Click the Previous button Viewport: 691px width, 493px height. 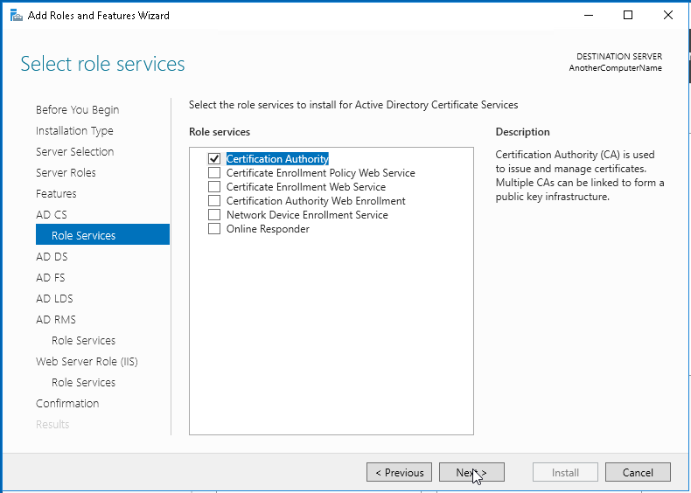(x=399, y=472)
